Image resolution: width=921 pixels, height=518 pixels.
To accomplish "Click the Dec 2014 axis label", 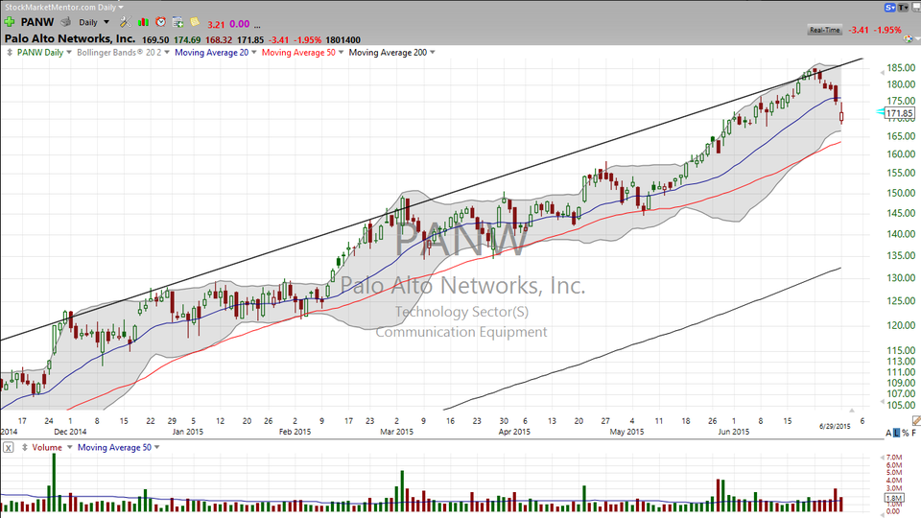I will tap(70, 432).
